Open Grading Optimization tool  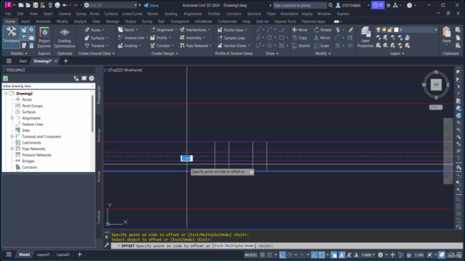[65, 38]
